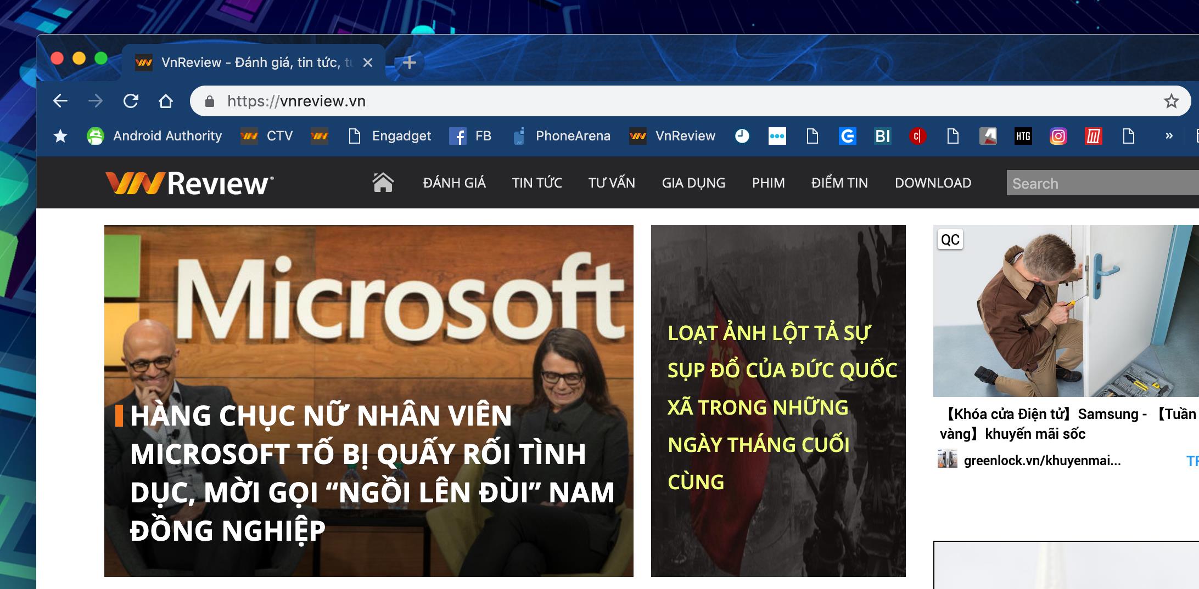Open the TIN TỨC section
Image resolution: width=1199 pixels, height=589 pixels.
[536, 183]
